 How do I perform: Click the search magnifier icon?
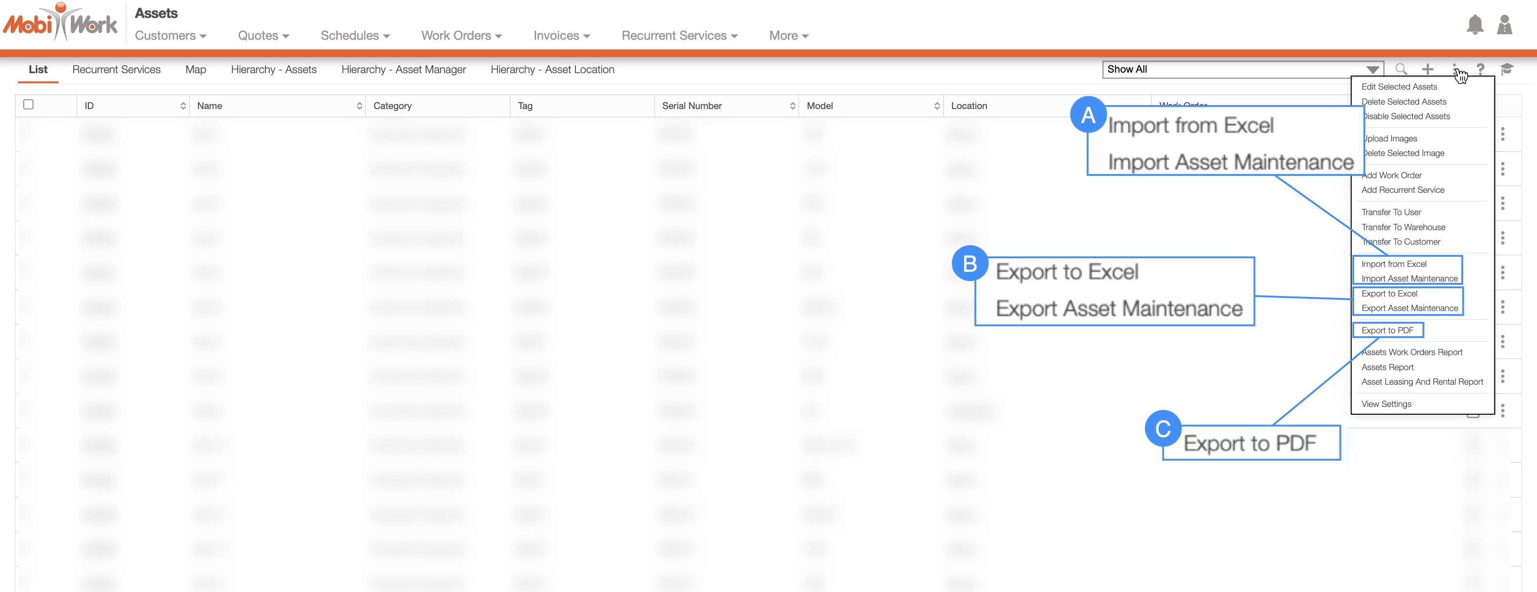(x=1401, y=69)
